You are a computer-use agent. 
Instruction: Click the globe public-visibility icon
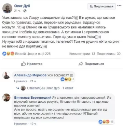[25, 11]
